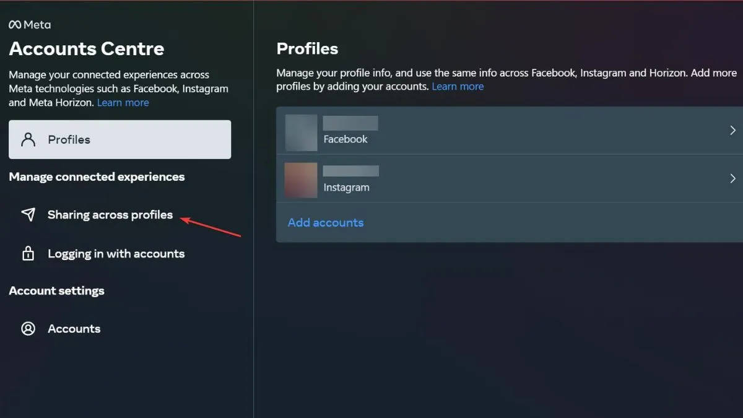
Task: Click the Profiles person icon
Action: pos(28,139)
